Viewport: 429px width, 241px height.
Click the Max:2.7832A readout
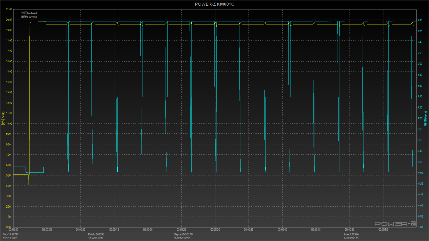click(351, 234)
